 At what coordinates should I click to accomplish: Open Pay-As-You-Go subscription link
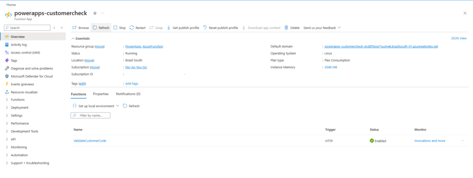[136, 67]
